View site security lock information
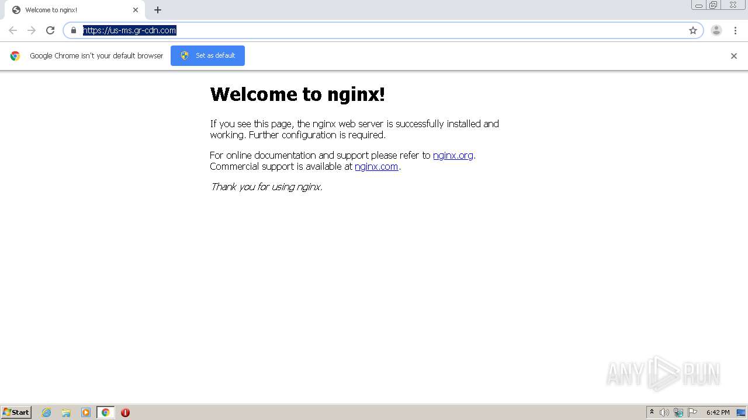The height and width of the screenshot is (420, 748). [74, 30]
